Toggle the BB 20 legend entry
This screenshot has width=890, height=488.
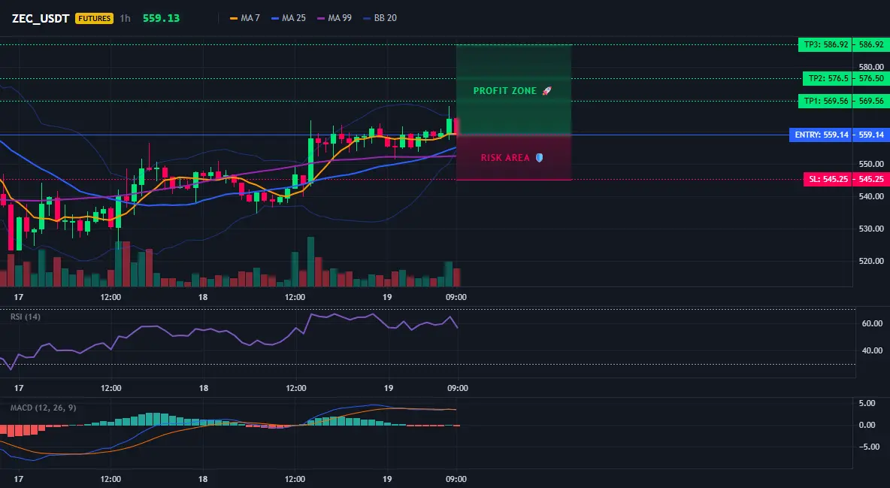point(380,18)
